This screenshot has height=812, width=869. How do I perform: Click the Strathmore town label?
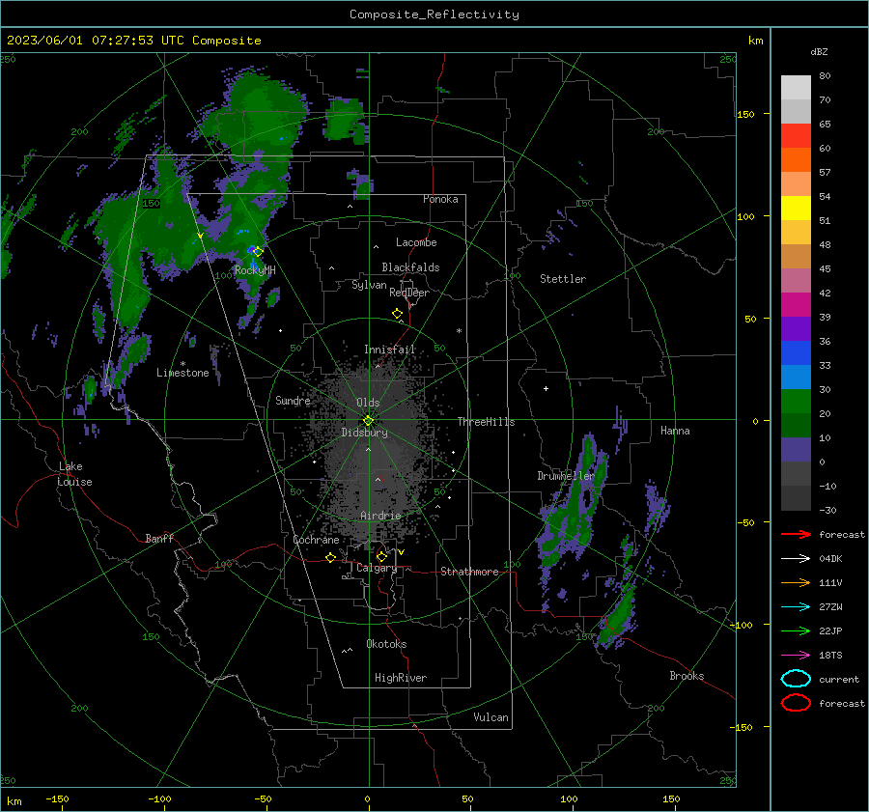pos(469,572)
